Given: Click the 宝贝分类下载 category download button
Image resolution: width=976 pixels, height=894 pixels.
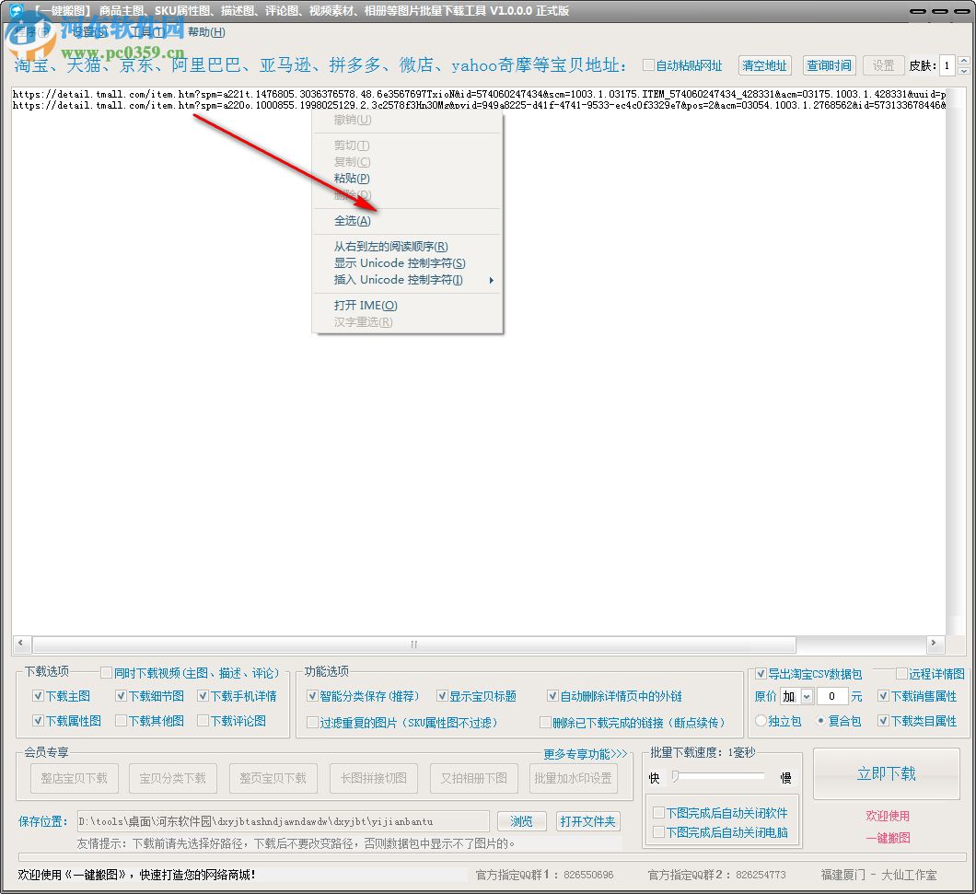Looking at the screenshot, I should (172, 778).
